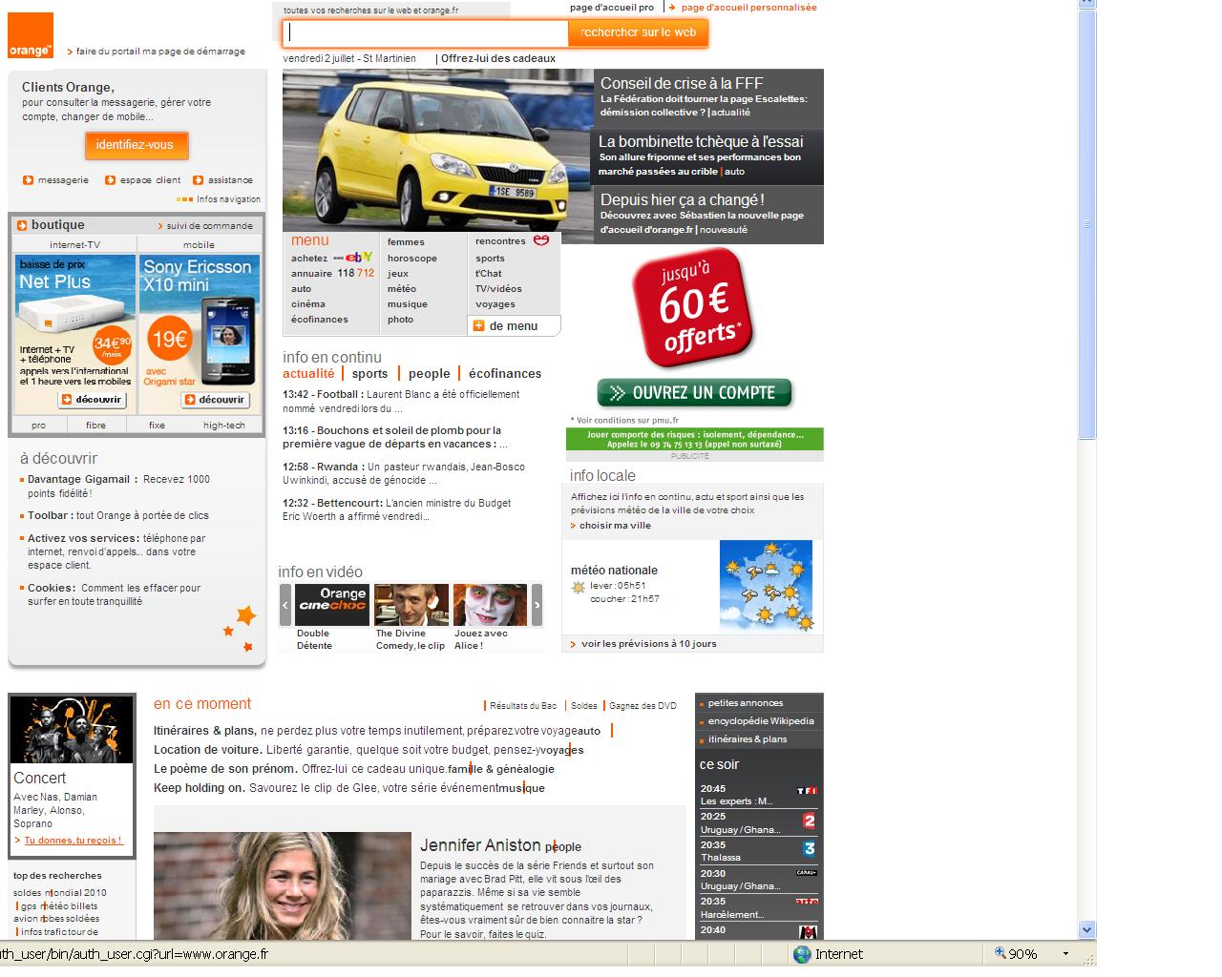Viewport: 1222px width, 977px height.
Task: Open the 'choisir ma ville' link
Action: [615, 525]
